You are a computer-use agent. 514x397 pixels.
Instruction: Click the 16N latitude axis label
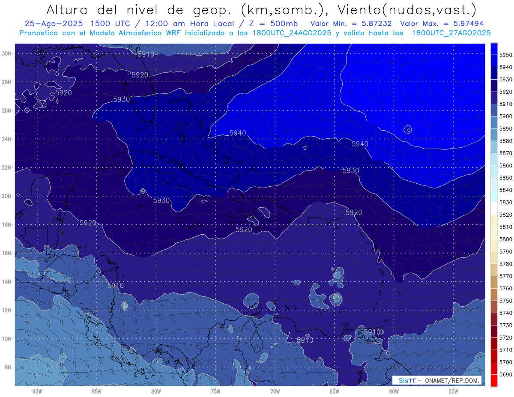click(x=7, y=253)
